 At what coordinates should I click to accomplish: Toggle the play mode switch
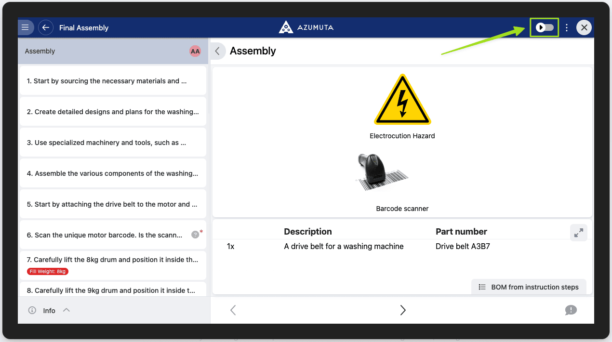tap(545, 27)
